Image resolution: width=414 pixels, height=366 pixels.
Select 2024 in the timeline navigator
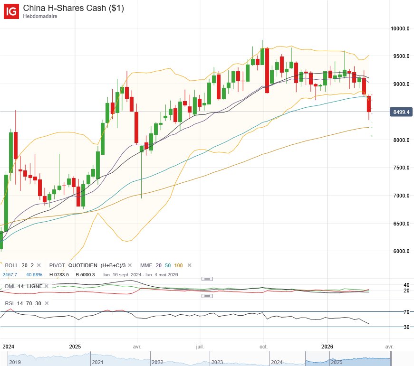point(277,362)
